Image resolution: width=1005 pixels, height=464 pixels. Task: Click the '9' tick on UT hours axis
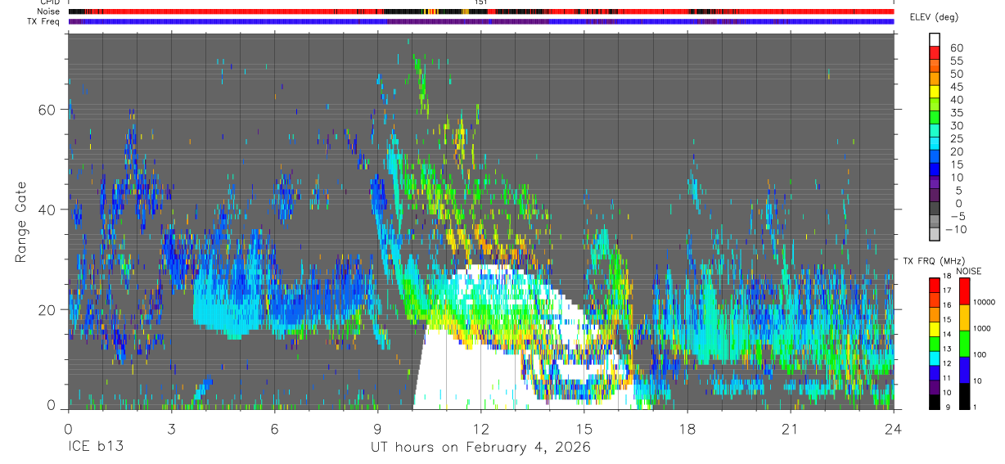378,429
